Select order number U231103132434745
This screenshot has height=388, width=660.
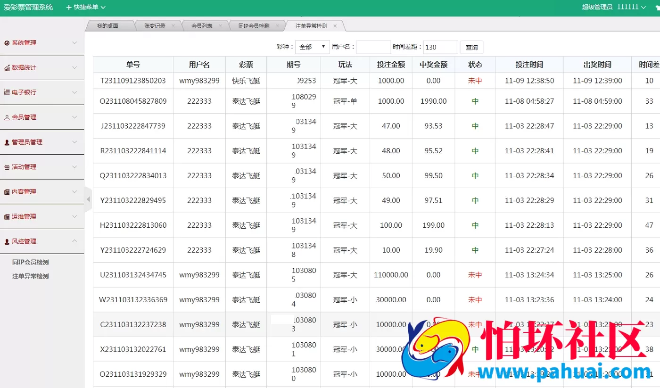[133, 275]
